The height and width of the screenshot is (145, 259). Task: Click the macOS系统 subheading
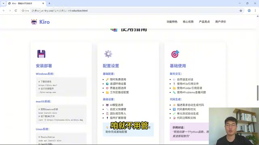(x=43, y=101)
